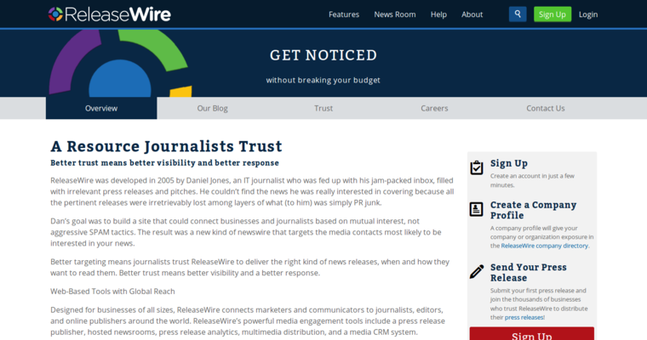This screenshot has height=340, width=647.
Task: Click the 'without breaking your budget' tagline
Action: click(323, 80)
